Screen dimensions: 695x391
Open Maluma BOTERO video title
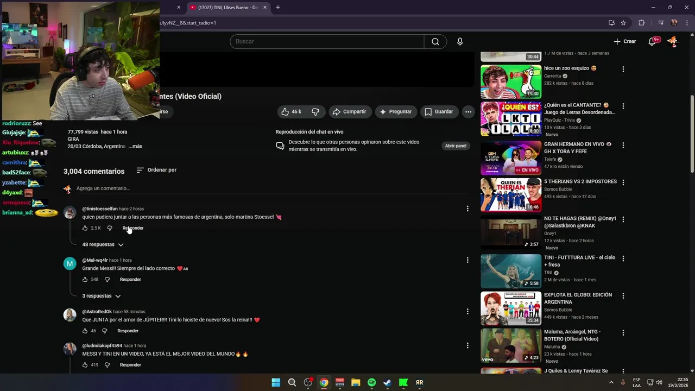point(572,336)
